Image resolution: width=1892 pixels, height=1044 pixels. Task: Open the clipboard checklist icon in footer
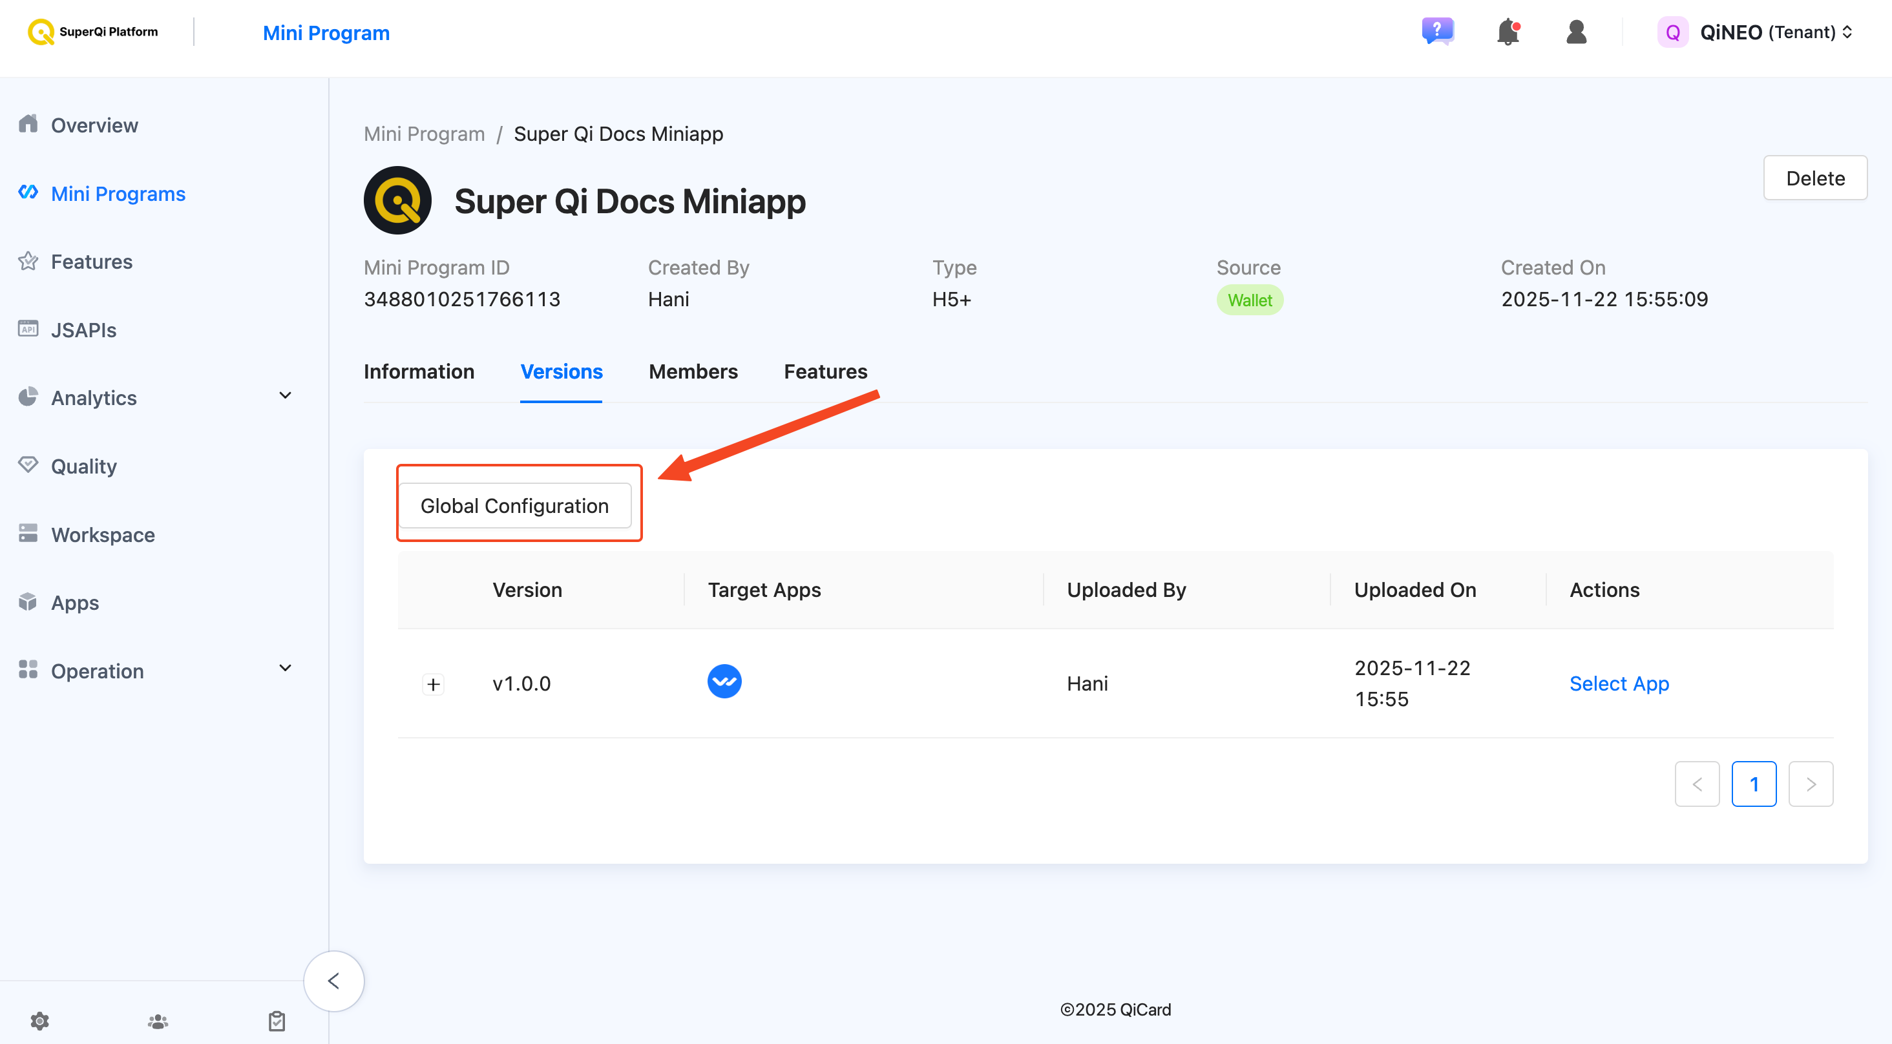pyautogui.click(x=277, y=1021)
